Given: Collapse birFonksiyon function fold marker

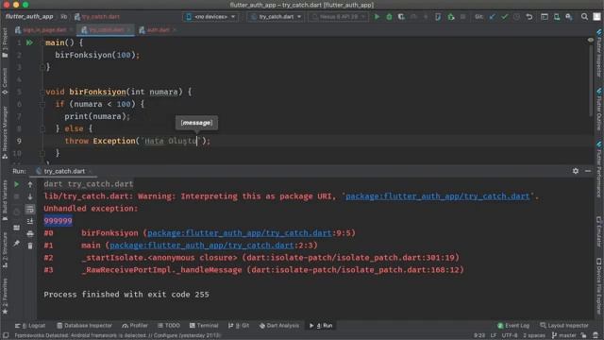Looking at the screenshot, I should [42, 92].
